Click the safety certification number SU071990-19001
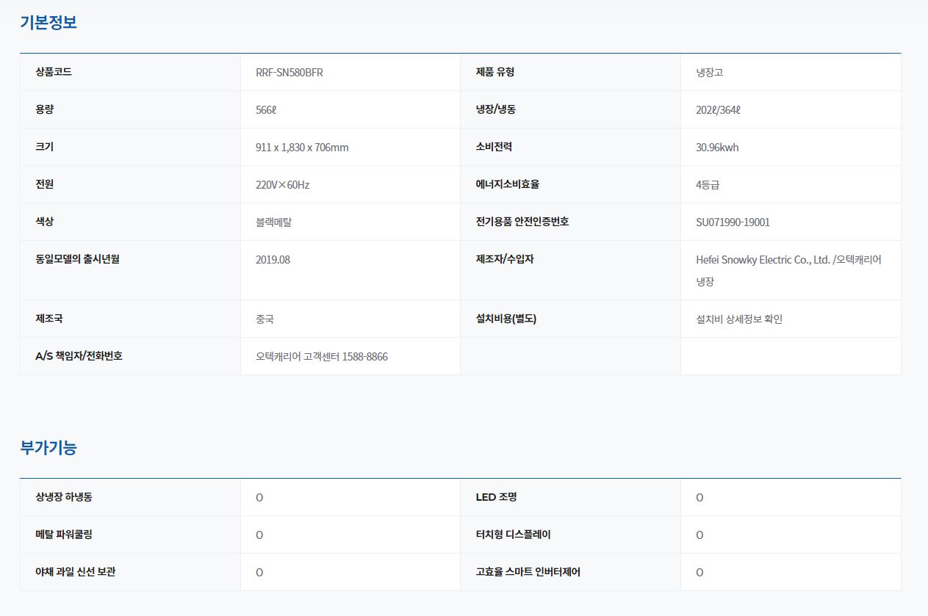 (733, 222)
